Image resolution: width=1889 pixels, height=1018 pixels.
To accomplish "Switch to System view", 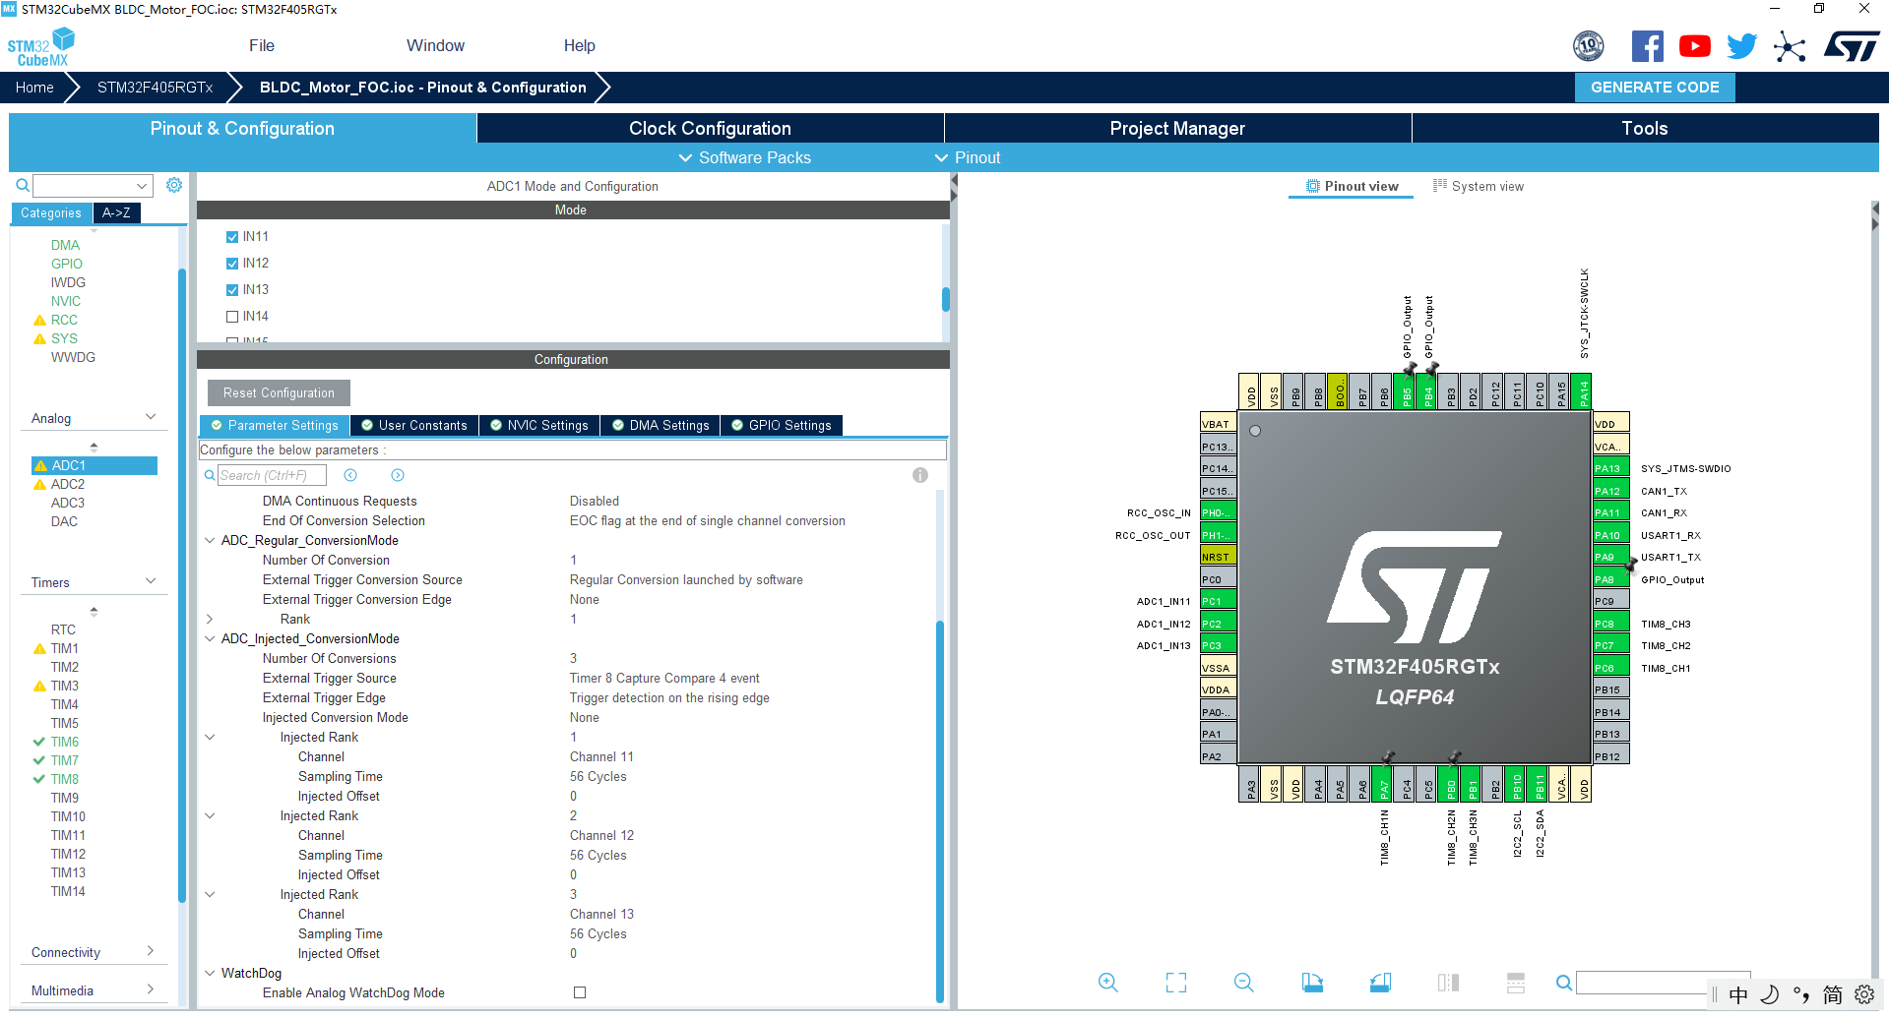I will click(x=1478, y=186).
